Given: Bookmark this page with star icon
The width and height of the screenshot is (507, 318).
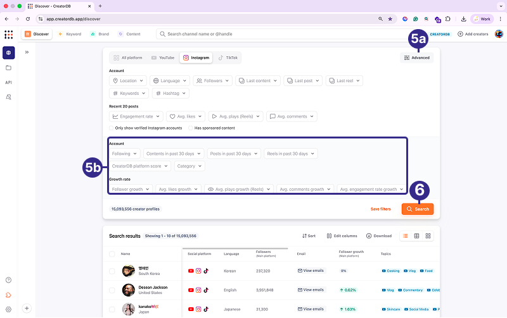Looking at the screenshot, I should pyautogui.click(x=390, y=19).
